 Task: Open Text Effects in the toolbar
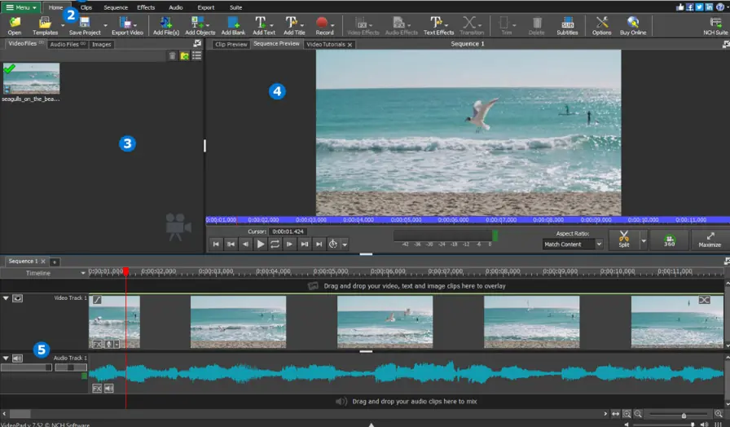click(x=438, y=25)
